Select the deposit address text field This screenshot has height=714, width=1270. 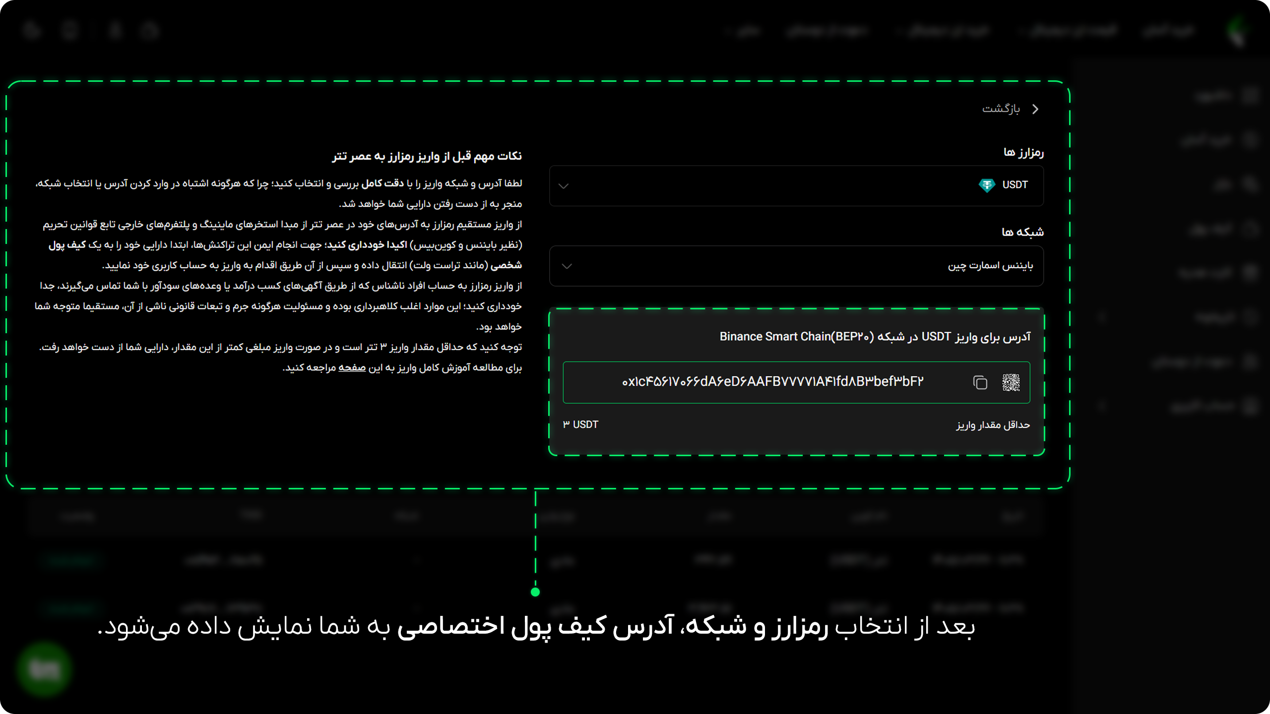(796, 382)
